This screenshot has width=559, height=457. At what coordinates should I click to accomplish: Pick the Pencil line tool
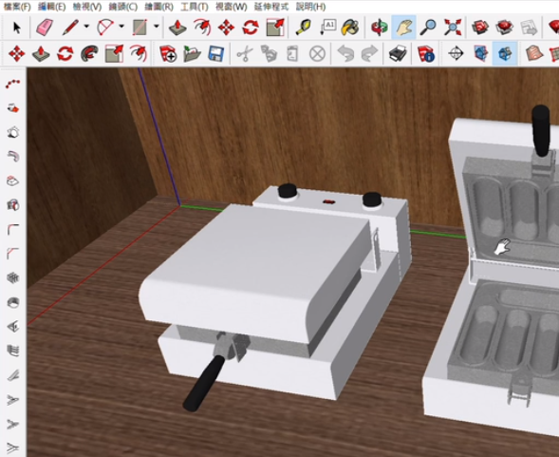(x=70, y=28)
